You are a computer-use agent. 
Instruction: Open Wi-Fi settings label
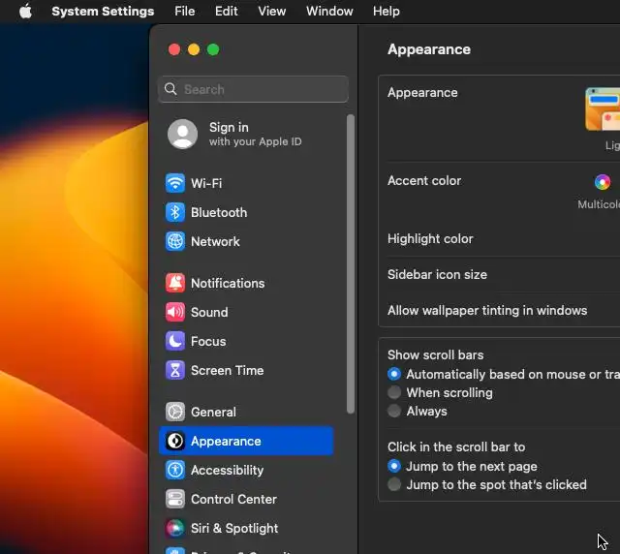pos(206,183)
